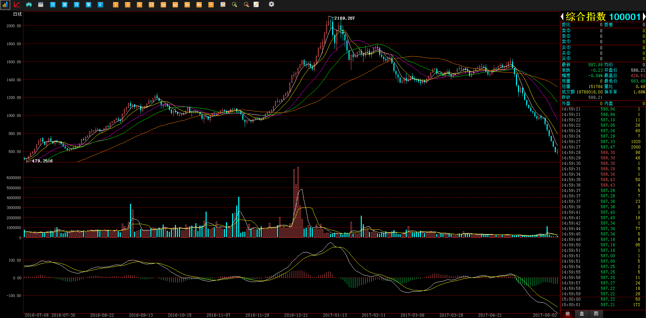The height and width of the screenshot is (318, 646).
Task: Switch to the 图 chart tab
Action: pos(596,314)
